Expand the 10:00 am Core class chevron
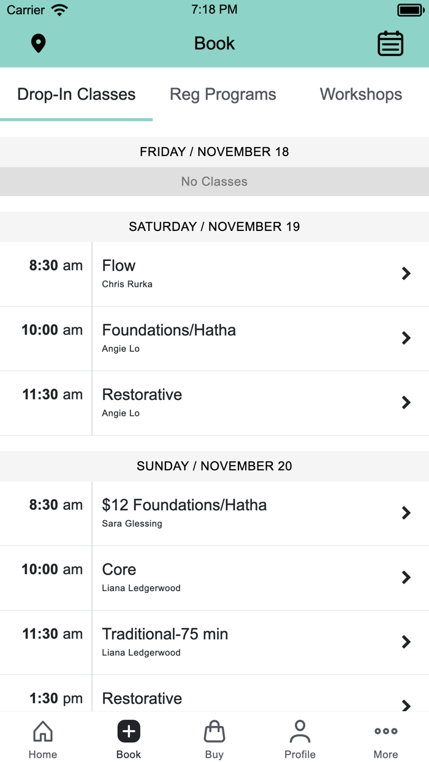Image resolution: width=429 pixels, height=762 pixels. point(406,578)
